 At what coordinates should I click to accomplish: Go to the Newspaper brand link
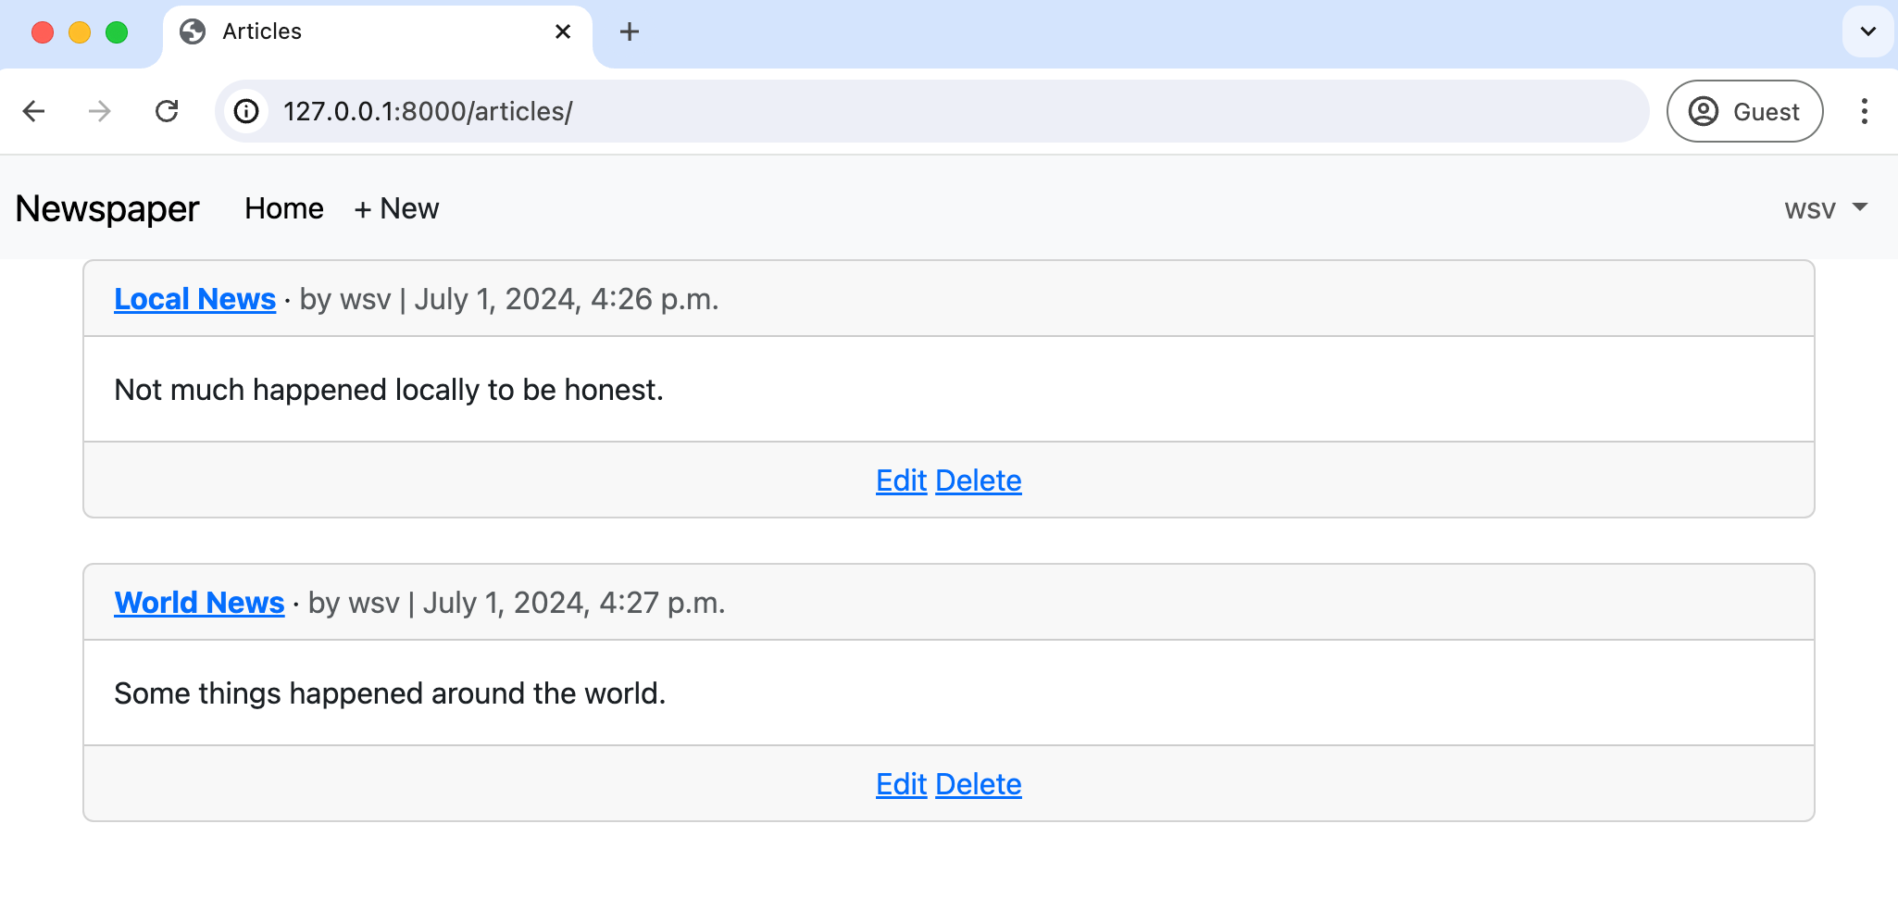tap(107, 208)
